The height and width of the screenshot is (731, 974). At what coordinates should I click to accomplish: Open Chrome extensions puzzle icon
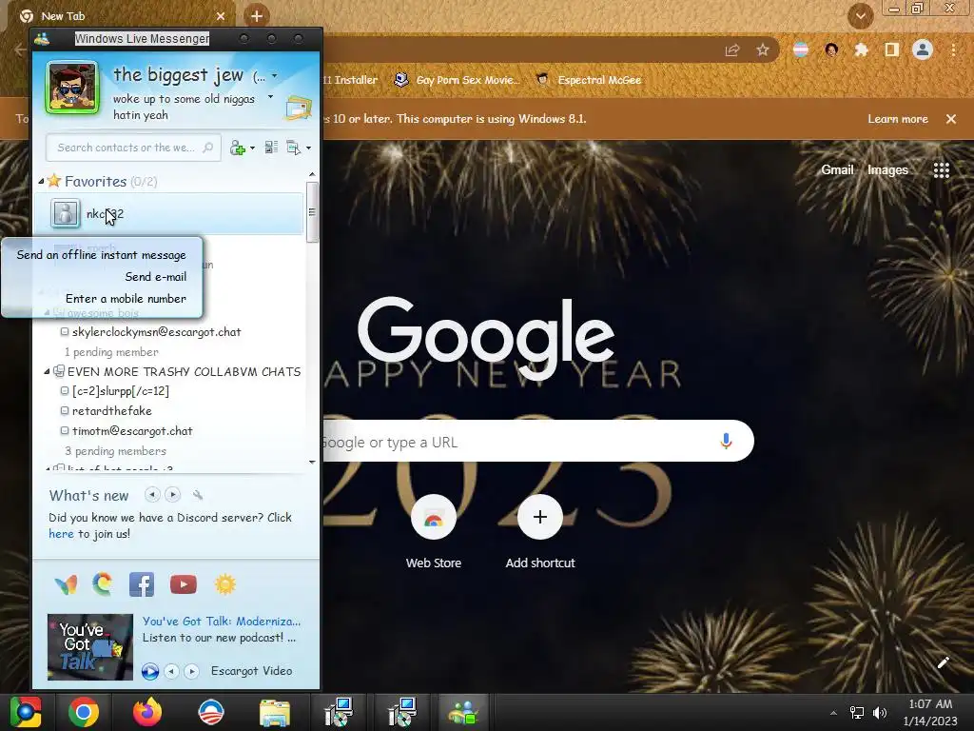(x=861, y=49)
